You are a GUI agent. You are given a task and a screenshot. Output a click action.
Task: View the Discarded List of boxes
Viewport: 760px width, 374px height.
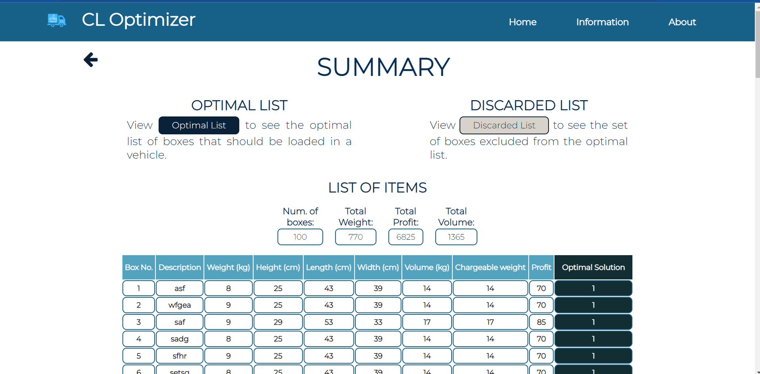pyautogui.click(x=504, y=125)
